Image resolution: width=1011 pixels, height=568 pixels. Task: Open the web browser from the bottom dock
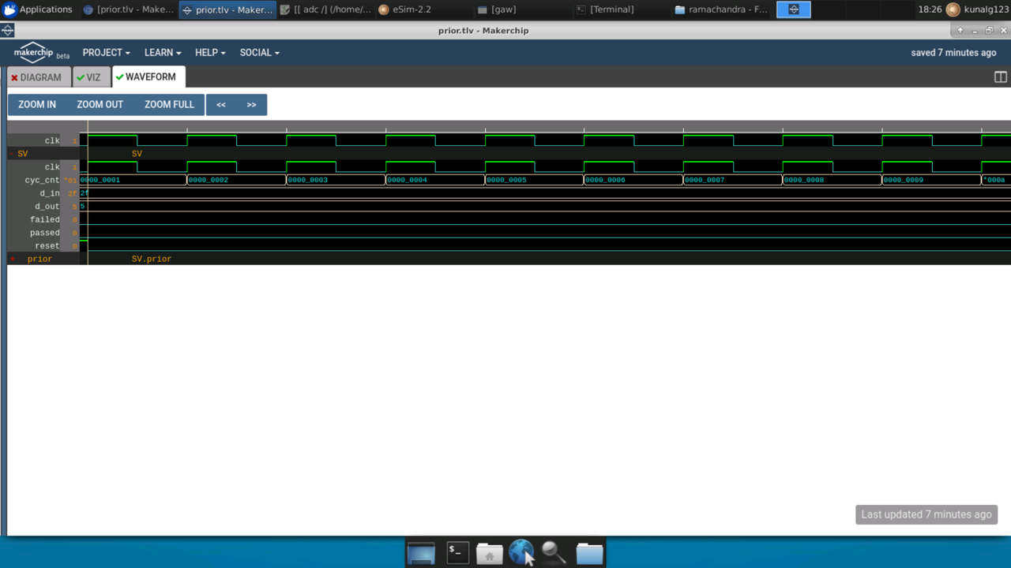[521, 553]
